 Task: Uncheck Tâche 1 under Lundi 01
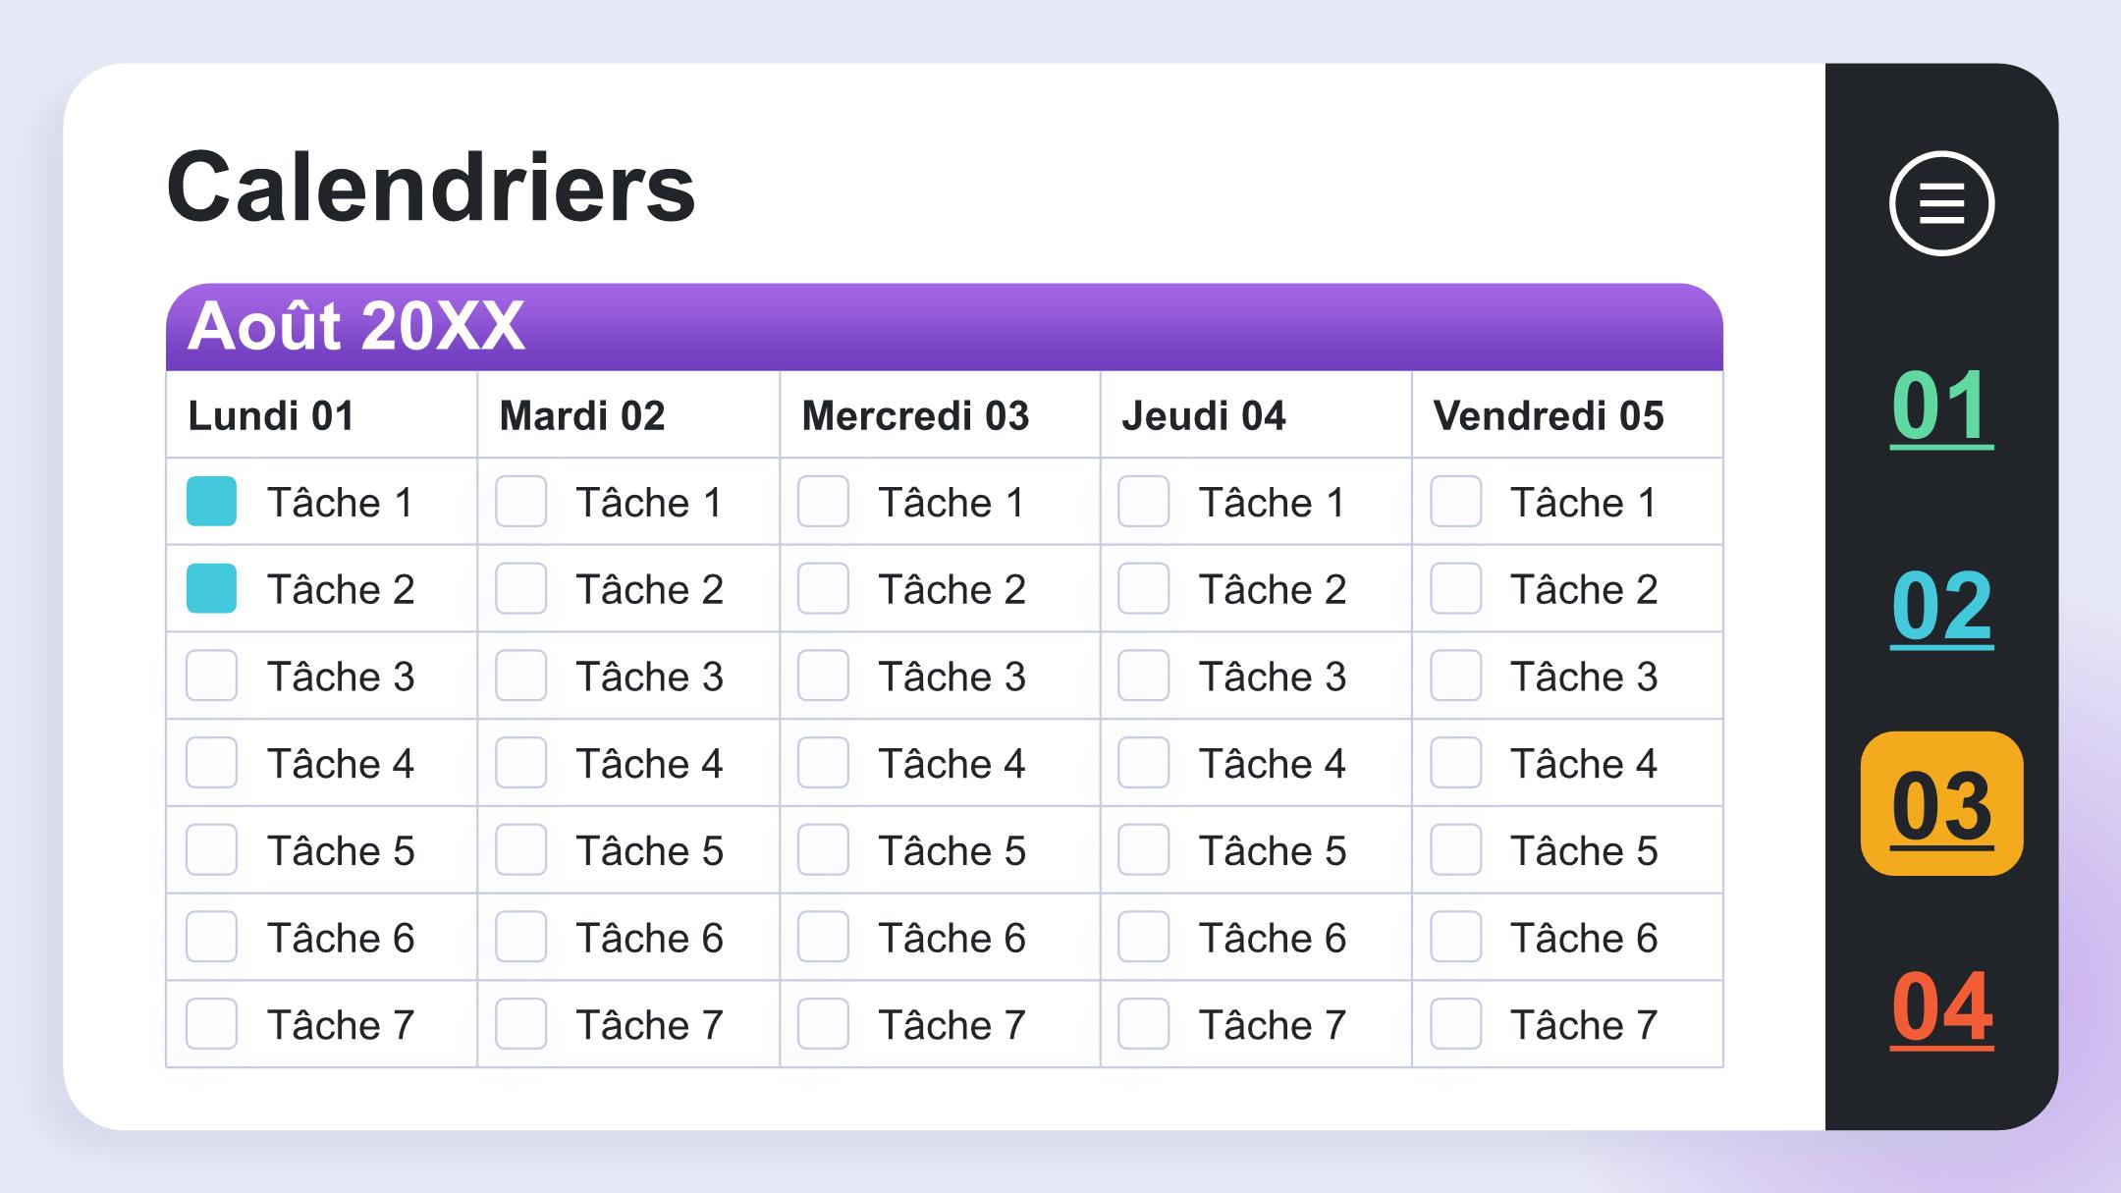click(211, 501)
